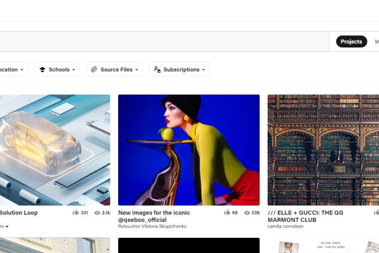379x253 pixels.
Task: Open the Schools dropdown arrow
Action: point(74,70)
